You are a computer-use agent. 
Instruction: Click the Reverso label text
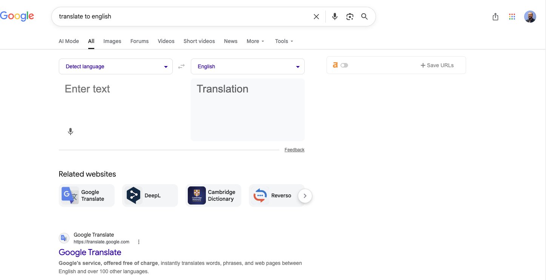click(281, 195)
